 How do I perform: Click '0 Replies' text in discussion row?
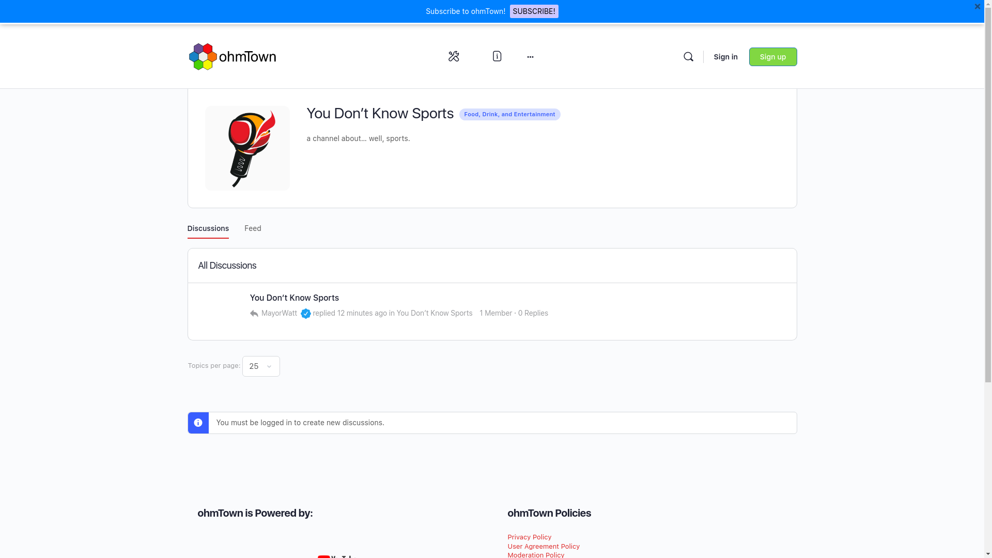(x=533, y=313)
